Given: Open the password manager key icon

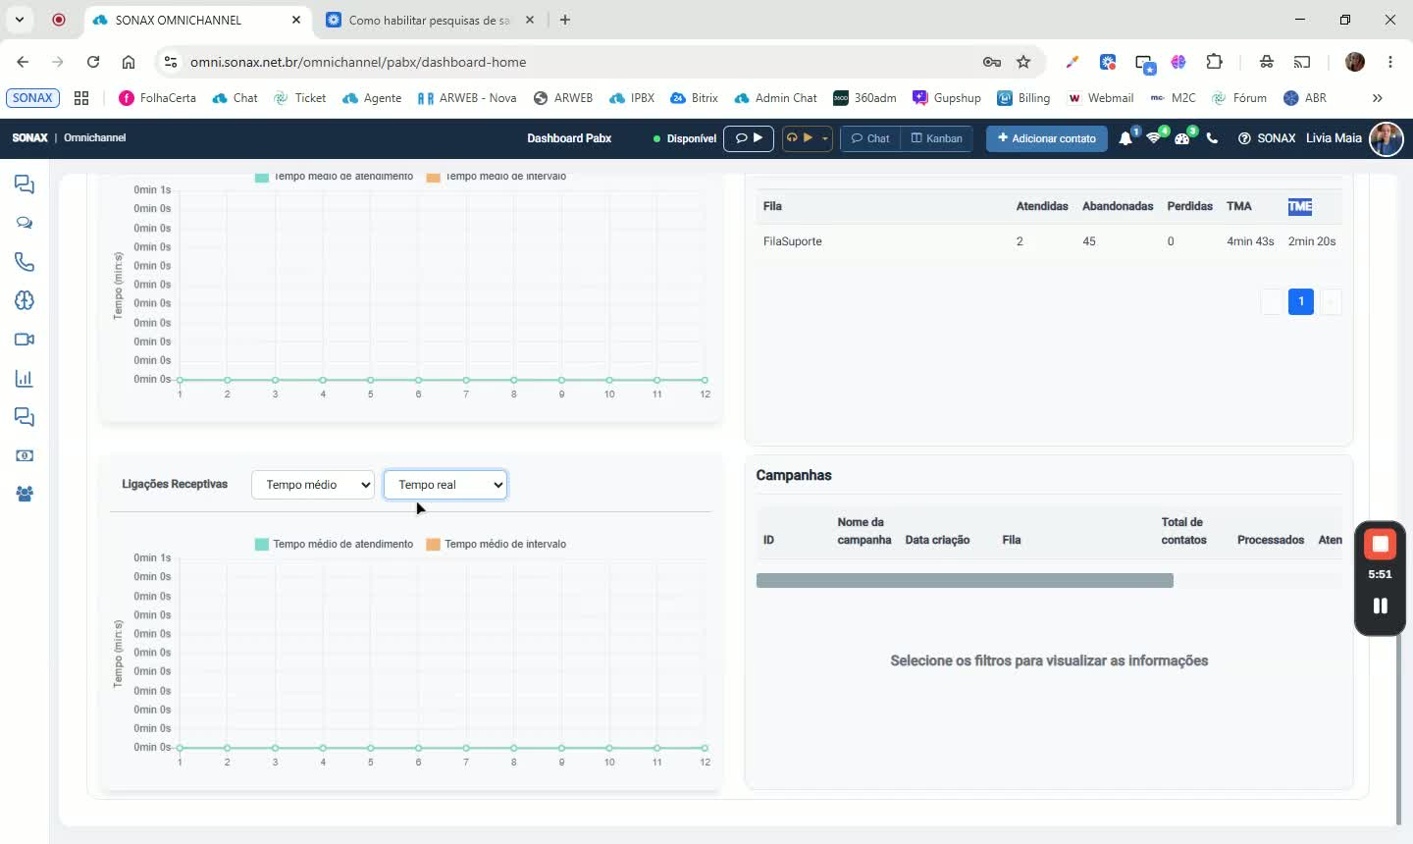Looking at the screenshot, I should point(992,62).
